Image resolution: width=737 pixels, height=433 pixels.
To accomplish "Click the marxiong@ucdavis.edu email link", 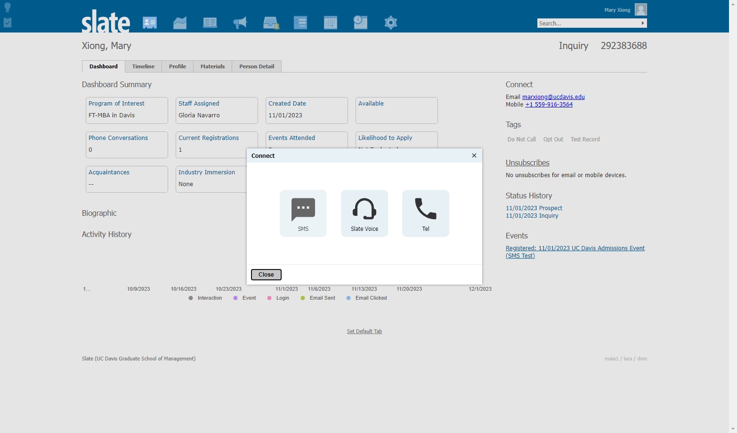I will point(553,97).
